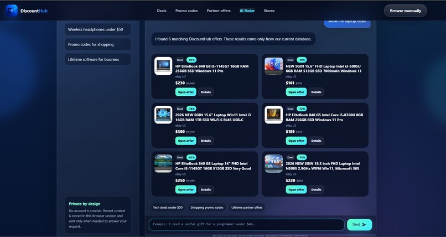Open offer for HP EliteBook 840 G8 512GB
446x237 pixels.
(x=186, y=189)
